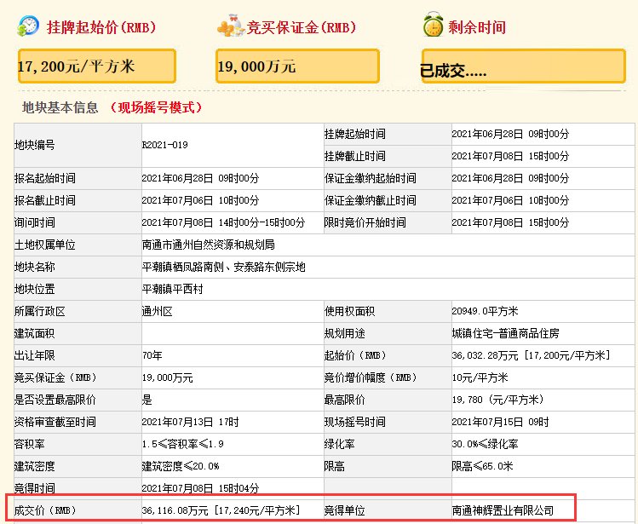The width and height of the screenshot is (638, 524).
Task: Click the 资格审查截至时间 value 2021年07月13日 17时
Action: (190, 423)
